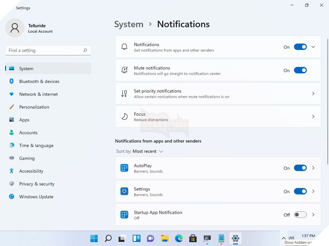
Task: Open Set priority notifications chevron
Action: tap(313, 94)
